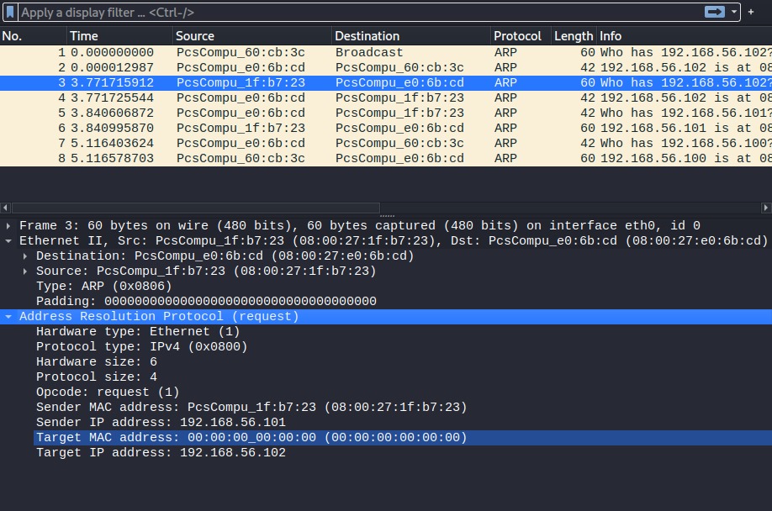Click in the display filter input field
772x511 pixels.
pos(361,13)
